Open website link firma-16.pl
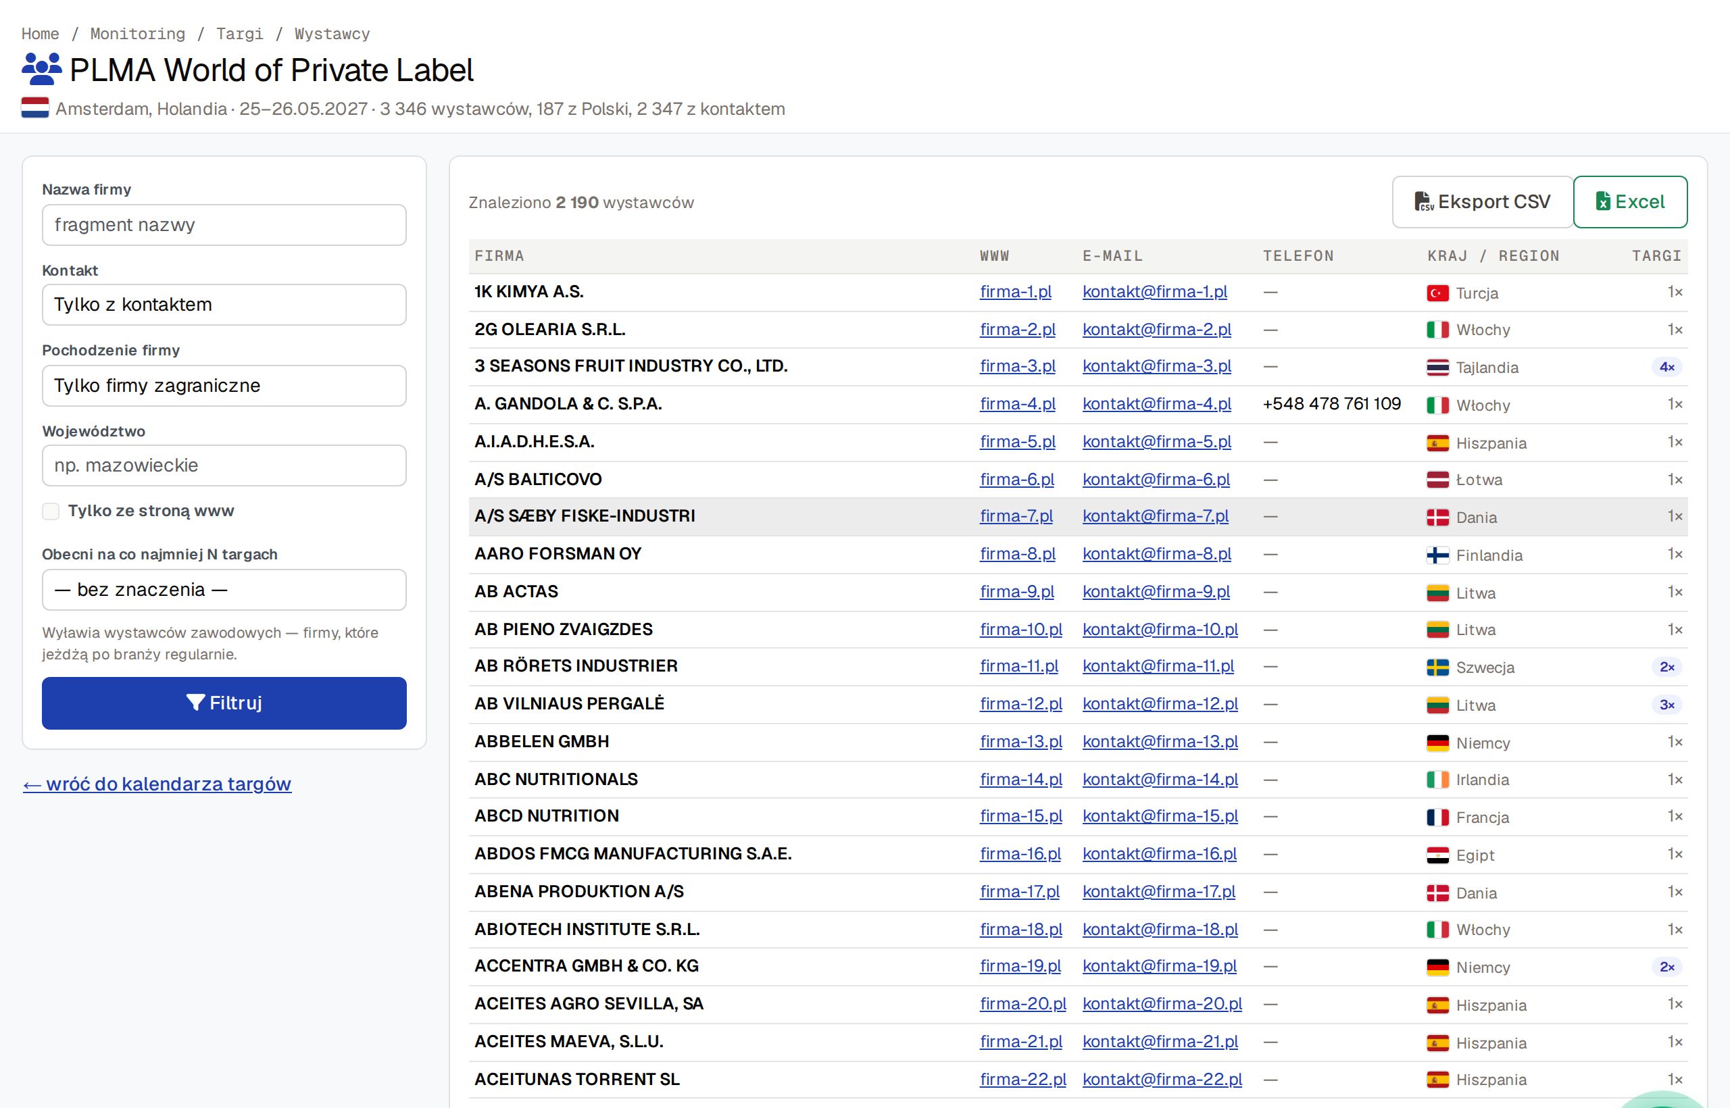Screen dimensions: 1730x1108 click(1020, 854)
